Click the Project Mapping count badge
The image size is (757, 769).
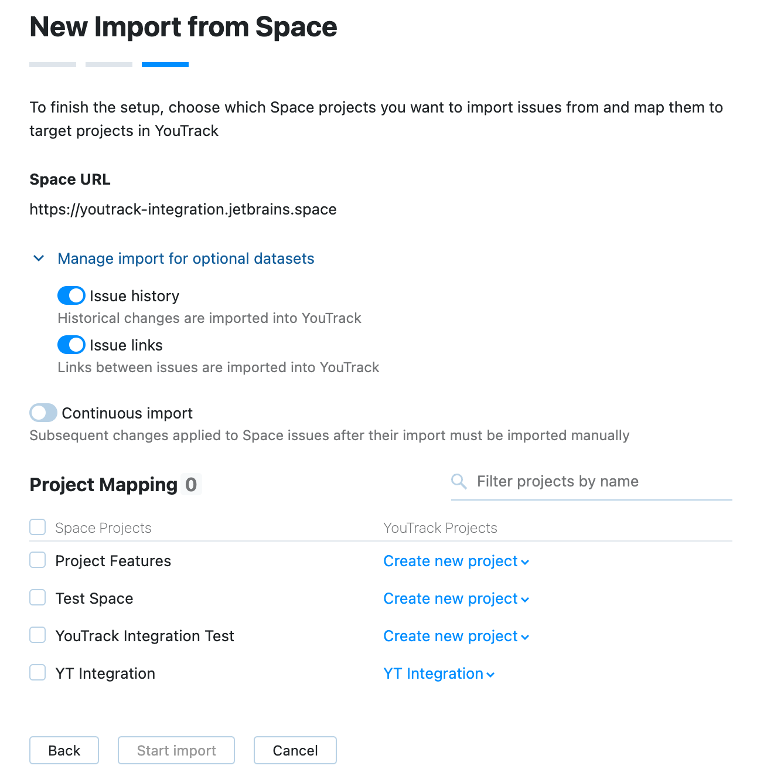tap(191, 484)
